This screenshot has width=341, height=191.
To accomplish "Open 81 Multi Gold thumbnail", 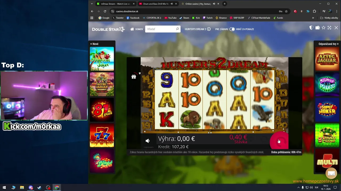I will (327, 135).
